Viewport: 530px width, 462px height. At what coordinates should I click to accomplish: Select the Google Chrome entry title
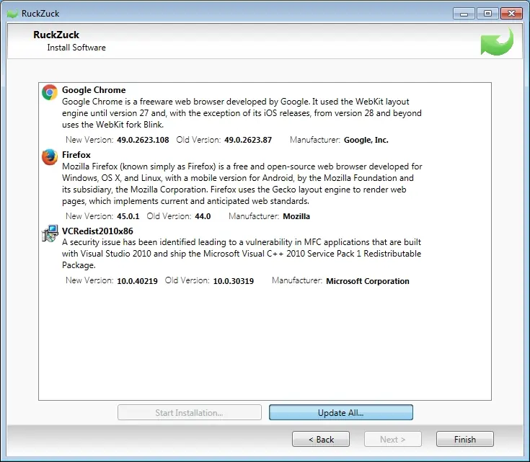click(x=94, y=90)
